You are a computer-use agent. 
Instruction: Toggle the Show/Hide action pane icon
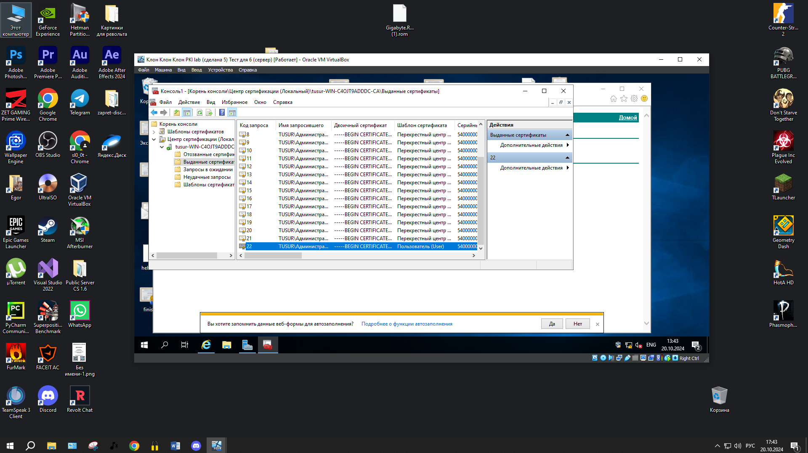pos(232,113)
